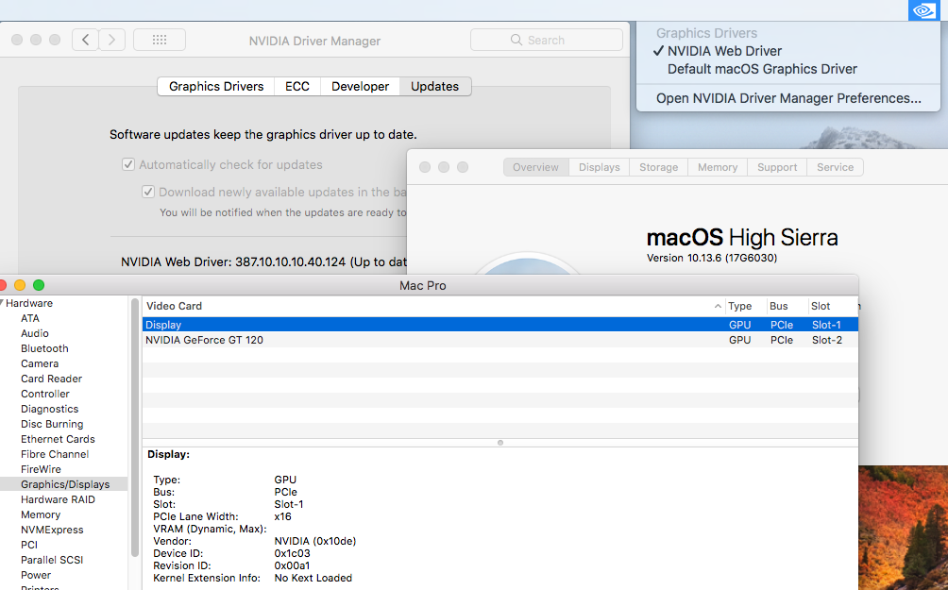
Task: Click the sidebar scrollbar in System Report
Action: (134, 427)
